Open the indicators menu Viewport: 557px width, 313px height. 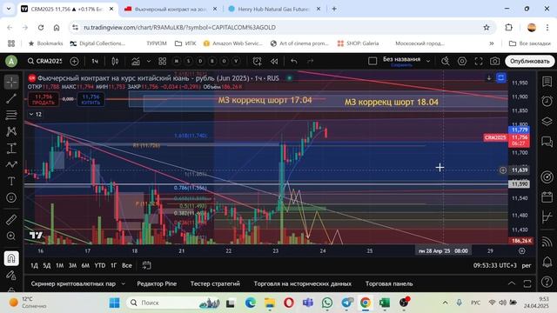[136, 61]
